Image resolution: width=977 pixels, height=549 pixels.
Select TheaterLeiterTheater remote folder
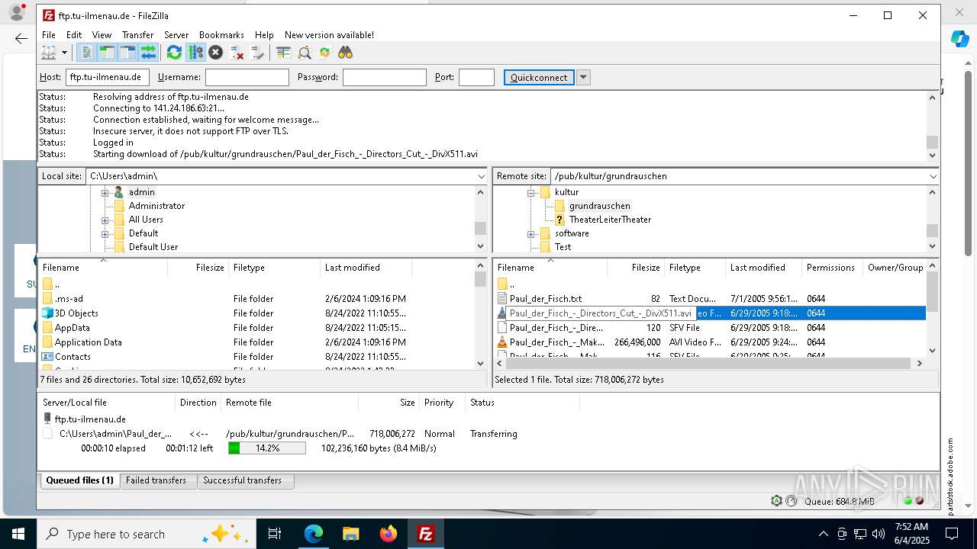click(x=610, y=220)
